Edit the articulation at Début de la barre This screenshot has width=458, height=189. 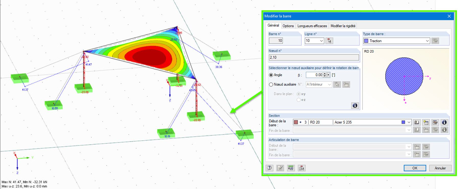point(426,147)
